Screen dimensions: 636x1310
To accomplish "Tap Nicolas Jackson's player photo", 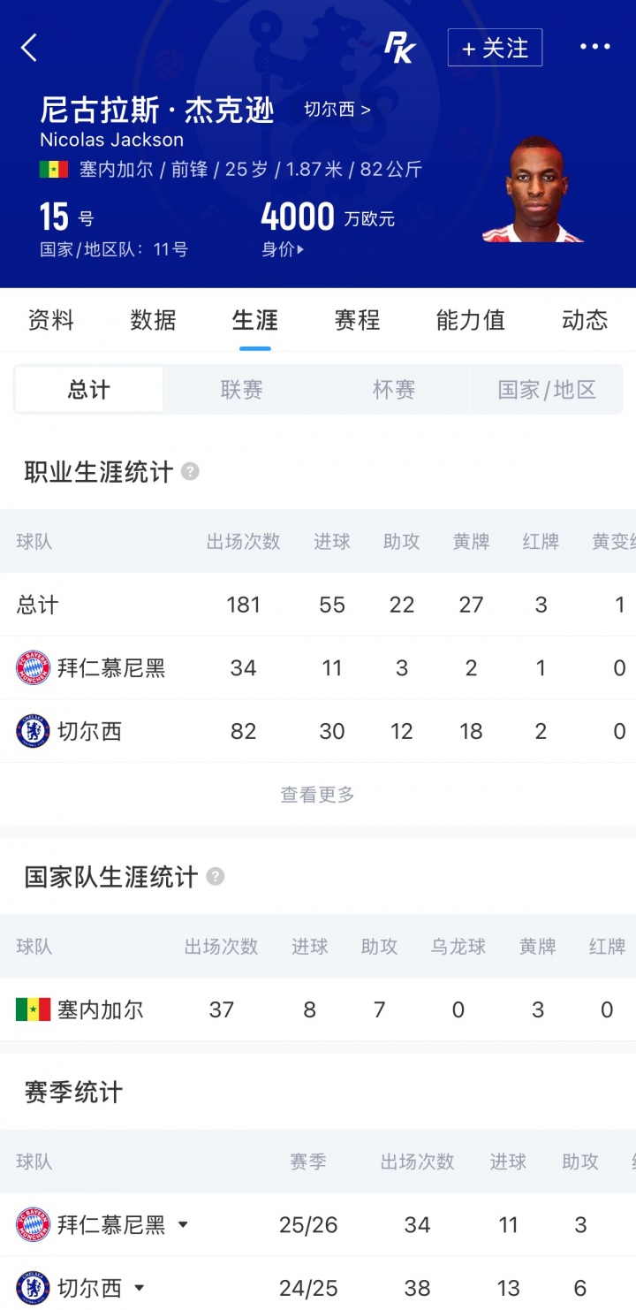I will [534, 189].
